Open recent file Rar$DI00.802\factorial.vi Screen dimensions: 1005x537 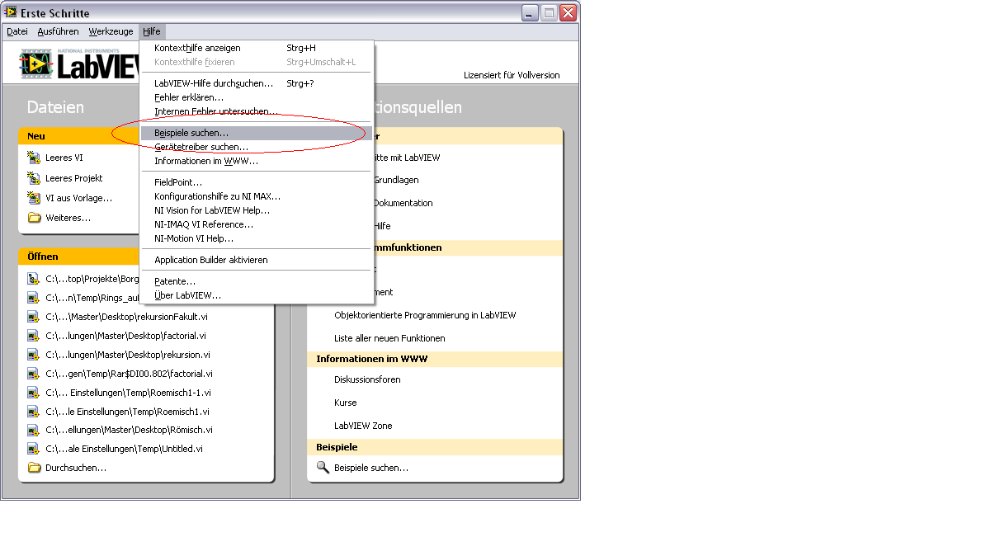click(x=130, y=374)
